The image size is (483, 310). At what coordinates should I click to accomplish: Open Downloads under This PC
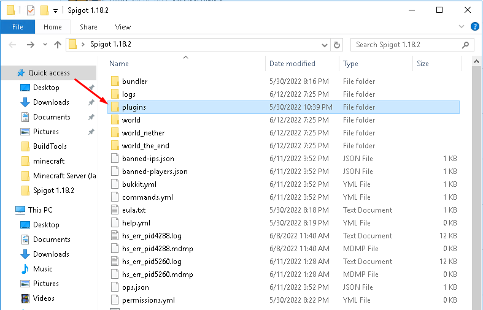(x=51, y=254)
